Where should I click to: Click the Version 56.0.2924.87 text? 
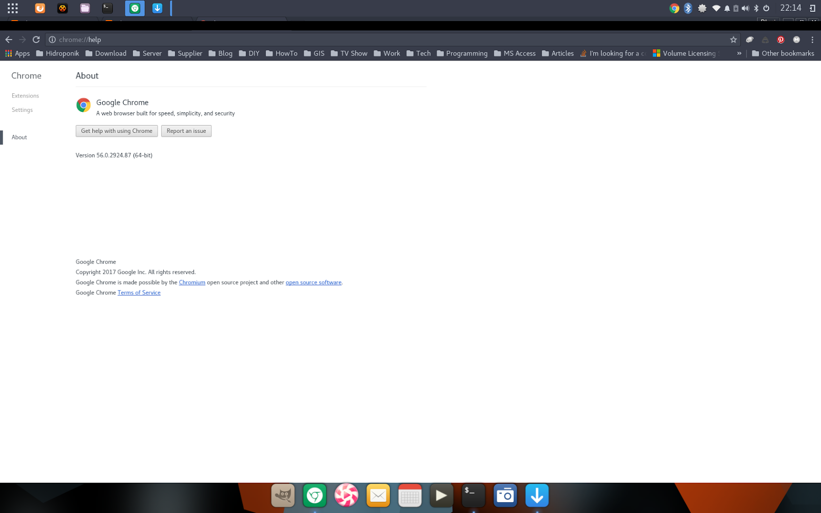click(114, 155)
